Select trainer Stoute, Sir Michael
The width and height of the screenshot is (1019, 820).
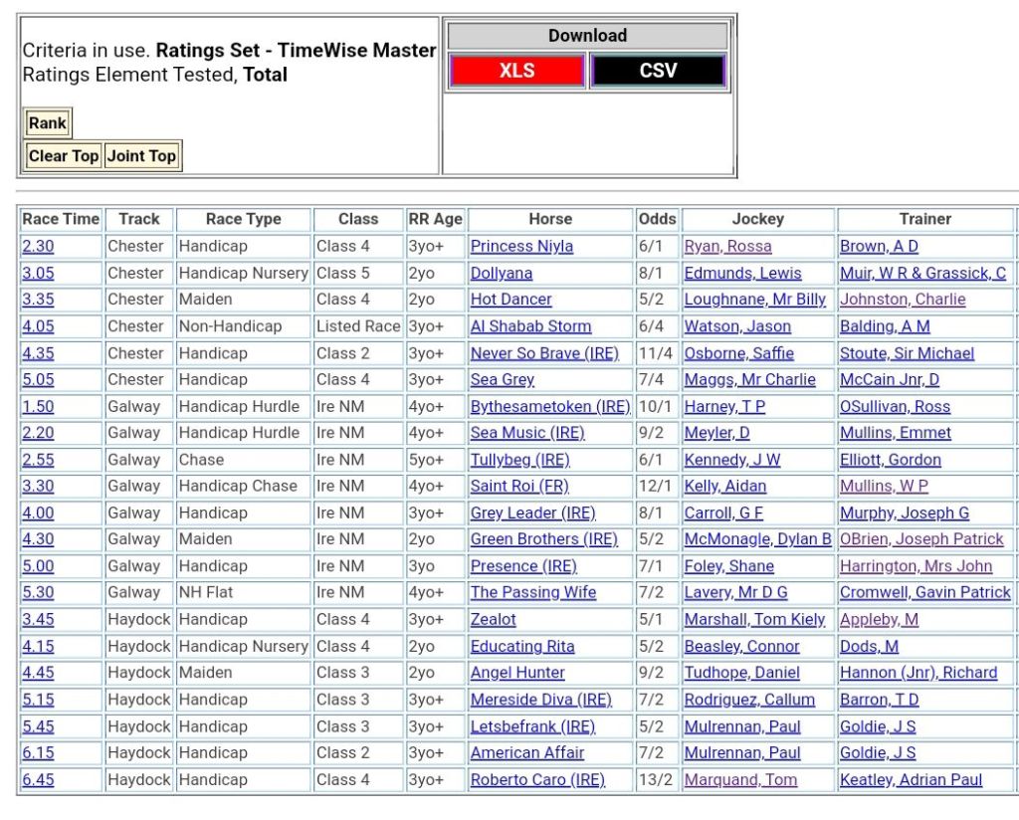click(907, 353)
